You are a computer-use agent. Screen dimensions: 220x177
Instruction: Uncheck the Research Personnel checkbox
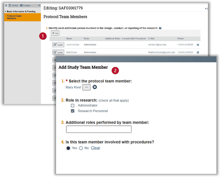[x=73, y=111]
